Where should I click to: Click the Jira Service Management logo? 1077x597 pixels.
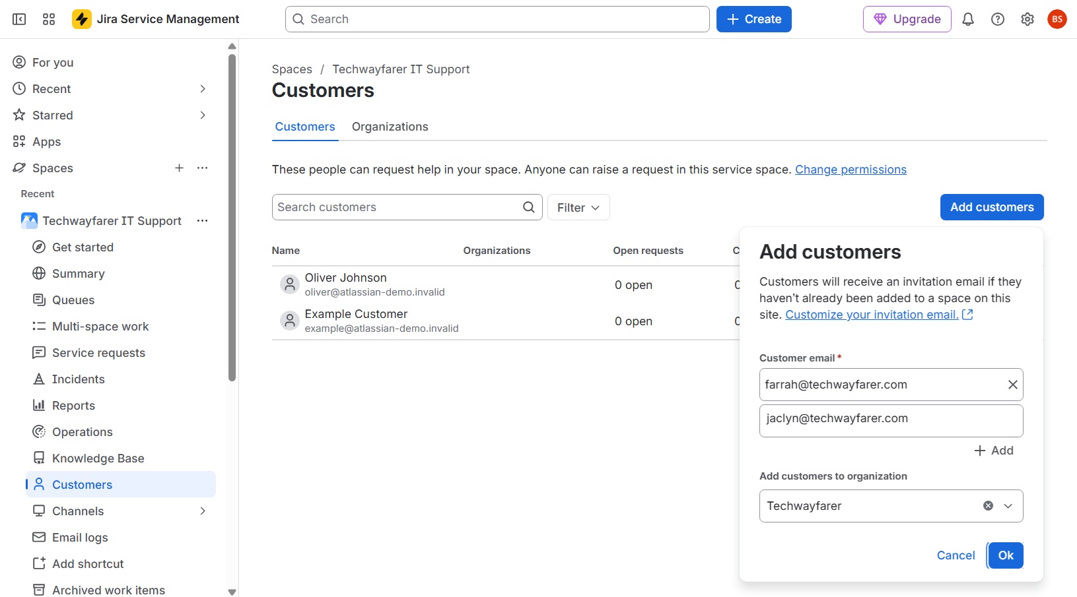156,19
